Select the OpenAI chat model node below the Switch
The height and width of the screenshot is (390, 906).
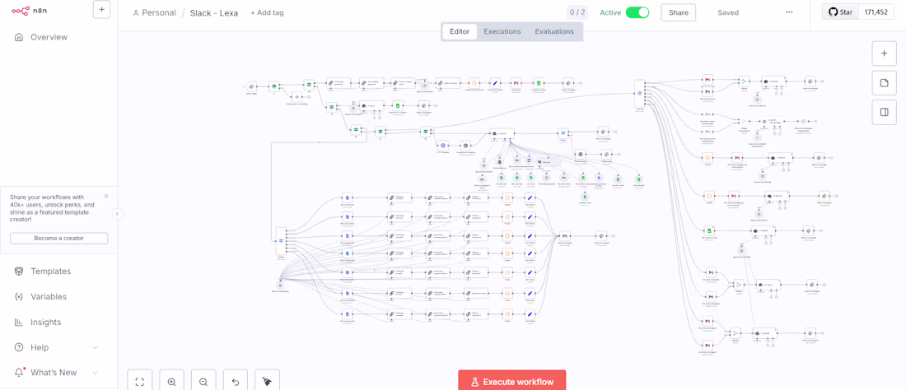point(280,285)
